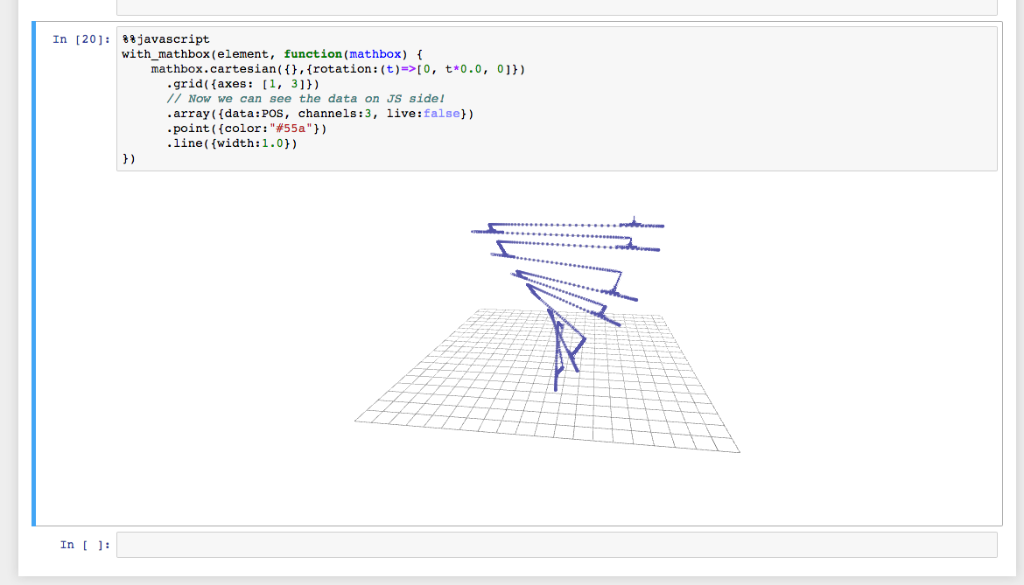Image resolution: width=1024 pixels, height=585 pixels.
Task: Click the closing }) line of the cell
Action: coord(129,158)
